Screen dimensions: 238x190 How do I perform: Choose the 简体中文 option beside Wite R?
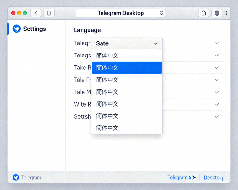click(127, 104)
